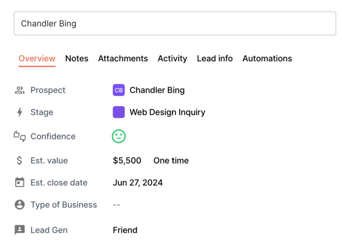Screen dimensions: 342x249
Task: Open the One time billing frequency selector
Action: 171,161
